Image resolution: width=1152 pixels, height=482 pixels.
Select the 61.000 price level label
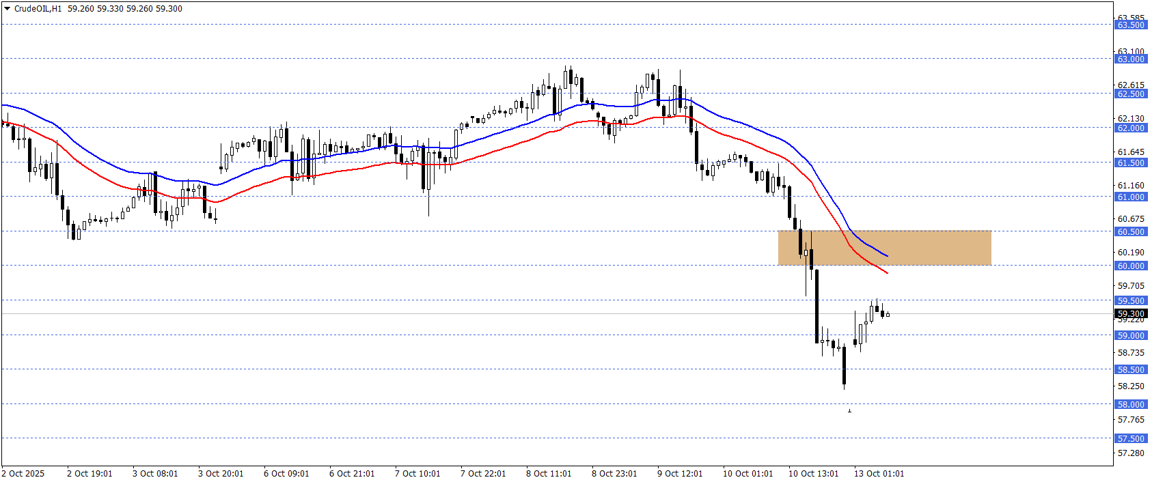pyautogui.click(x=1130, y=197)
